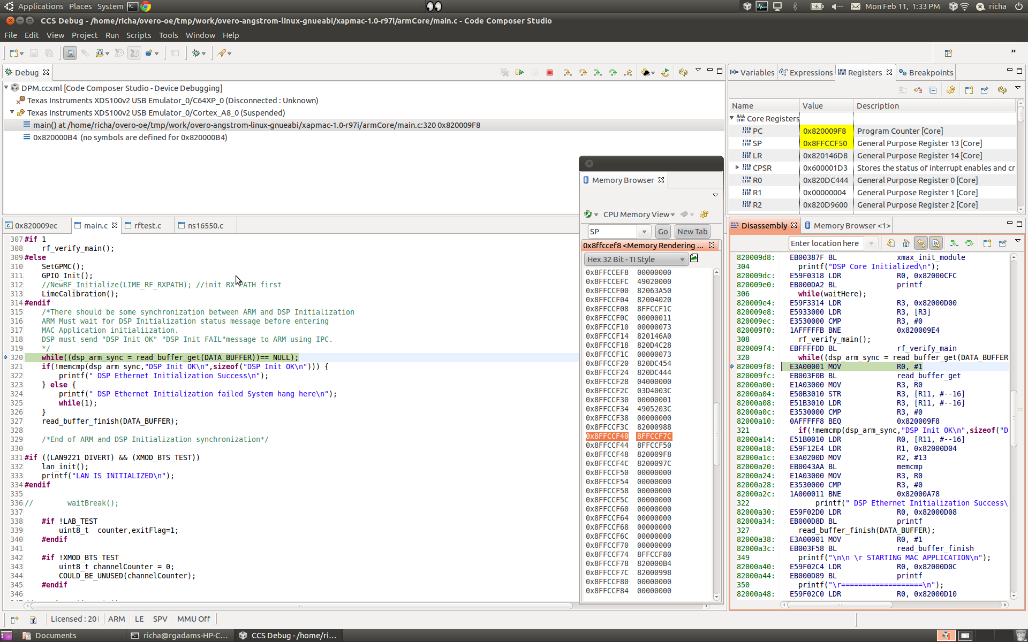Collapse the Core Registers group
The width and height of the screenshot is (1028, 642).
[x=732, y=118]
